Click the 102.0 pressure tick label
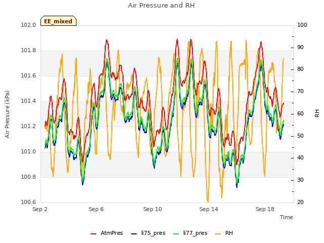 pos(28,25)
